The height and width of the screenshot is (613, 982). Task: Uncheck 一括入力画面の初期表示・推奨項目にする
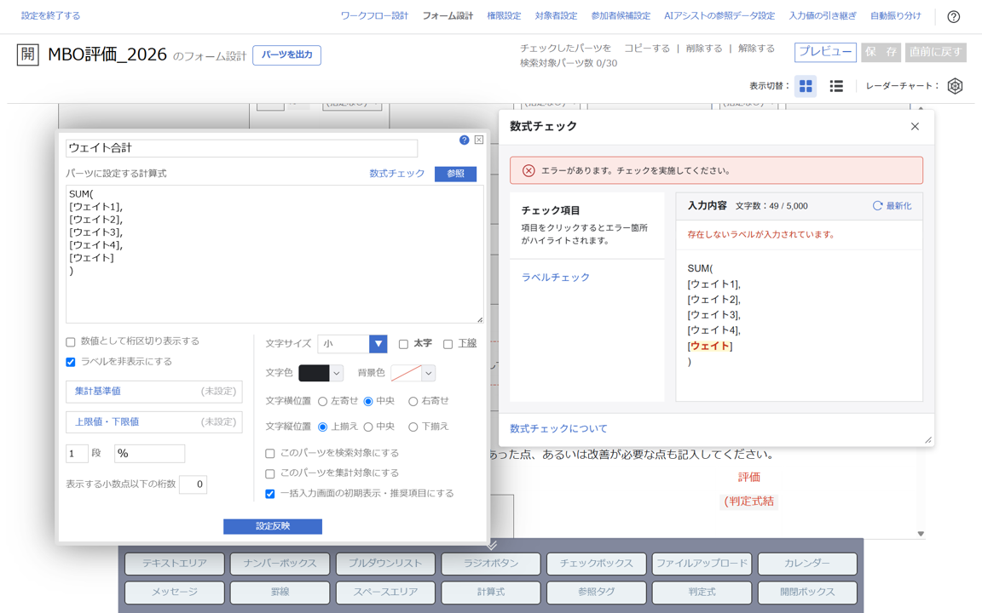tap(270, 494)
